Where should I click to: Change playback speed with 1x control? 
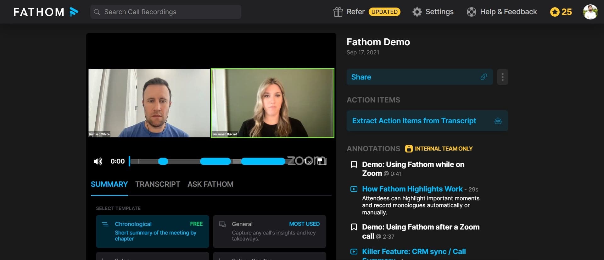point(307,161)
